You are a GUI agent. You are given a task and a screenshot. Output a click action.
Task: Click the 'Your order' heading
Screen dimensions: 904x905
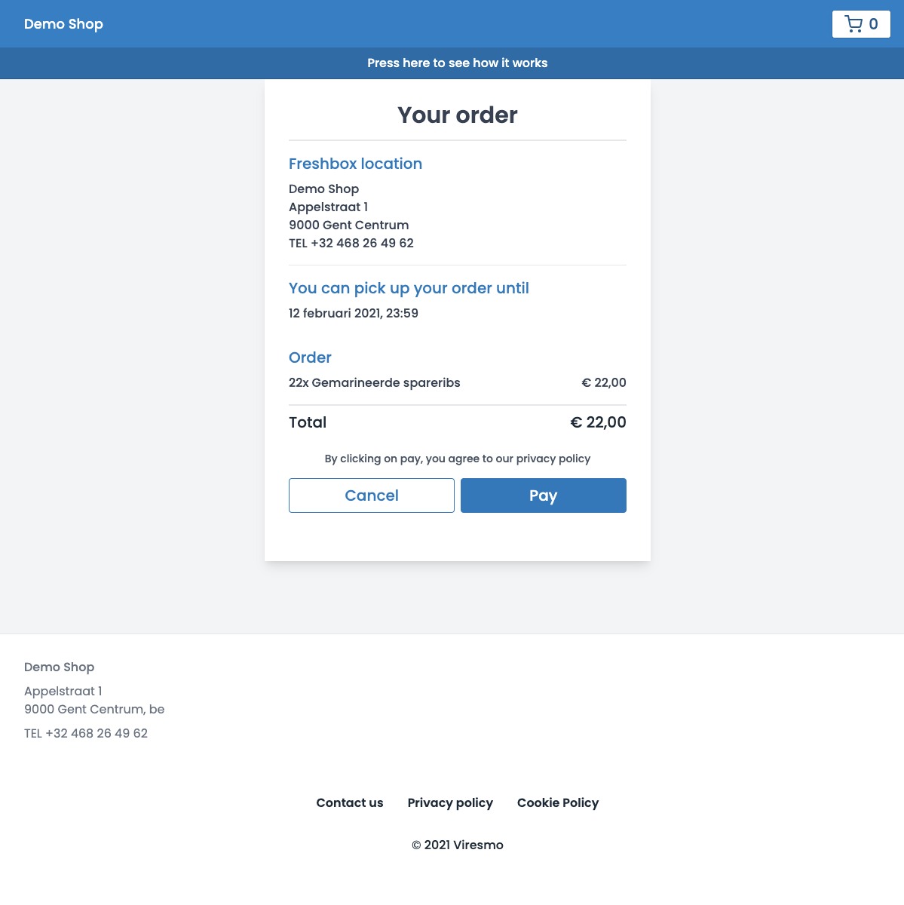pyautogui.click(x=458, y=115)
